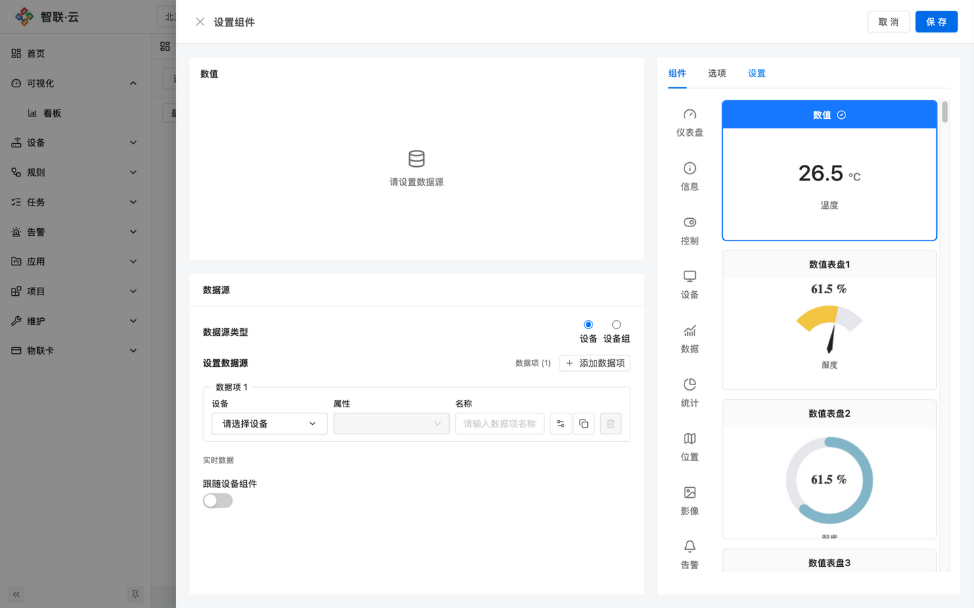Expand the 设备 sidebar menu
The width and height of the screenshot is (974, 608).
point(75,143)
